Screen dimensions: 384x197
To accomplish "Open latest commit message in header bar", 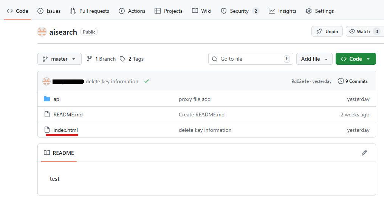I will (x=112, y=81).
